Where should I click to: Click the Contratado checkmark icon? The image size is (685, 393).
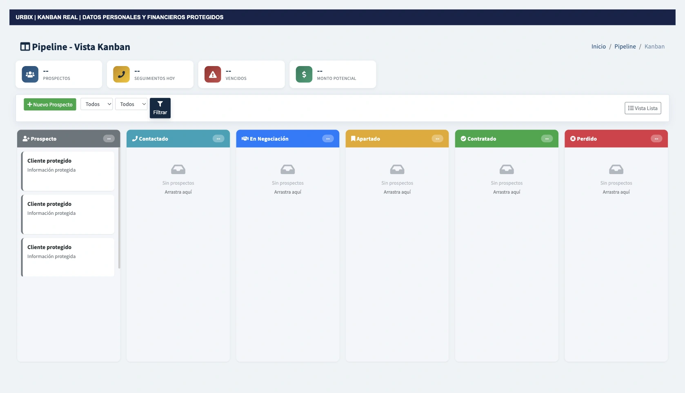(x=463, y=139)
